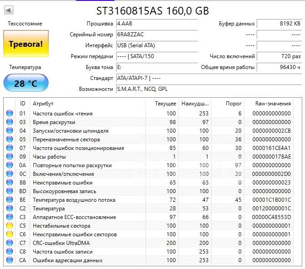Viewport: 305px width, 269px height.
Task: Click the back arrow for previous disk
Action: [x=9, y=10]
